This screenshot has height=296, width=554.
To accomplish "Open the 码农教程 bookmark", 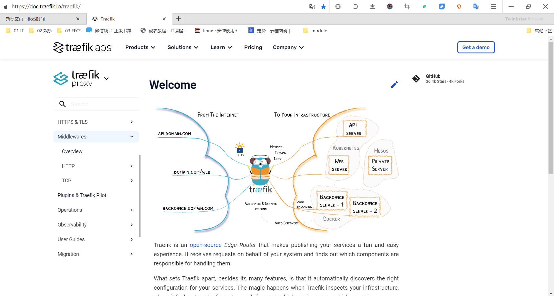I will pyautogui.click(x=164, y=31).
